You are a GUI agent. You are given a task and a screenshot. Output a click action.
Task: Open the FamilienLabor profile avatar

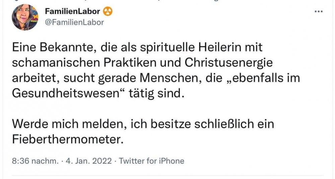pyautogui.click(x=25, y=17)
